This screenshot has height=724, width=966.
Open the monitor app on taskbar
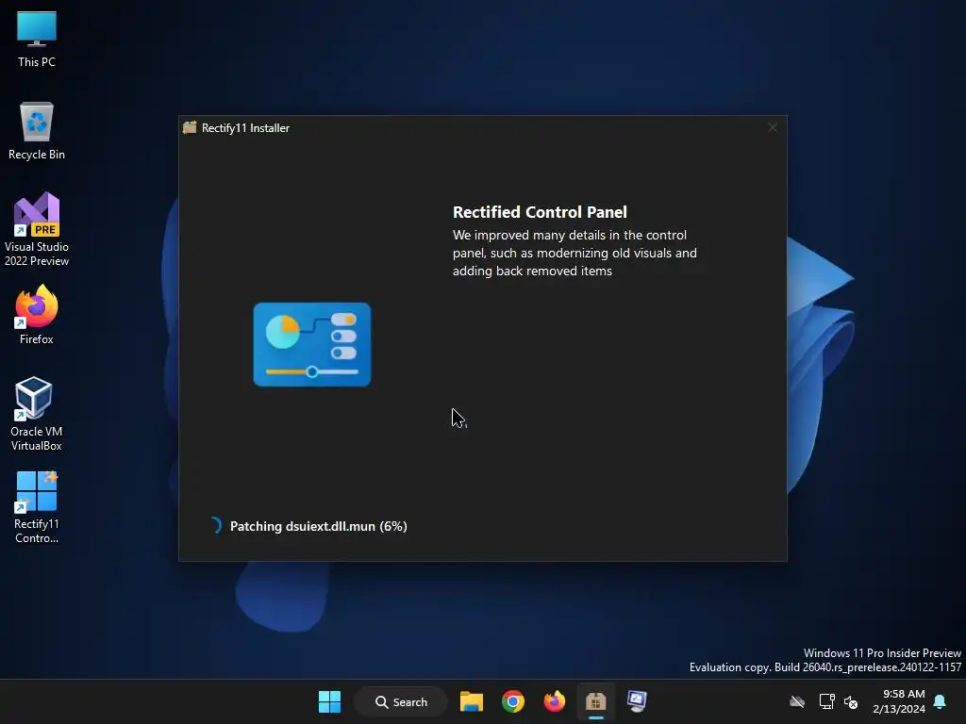click(x=637, y=701)
